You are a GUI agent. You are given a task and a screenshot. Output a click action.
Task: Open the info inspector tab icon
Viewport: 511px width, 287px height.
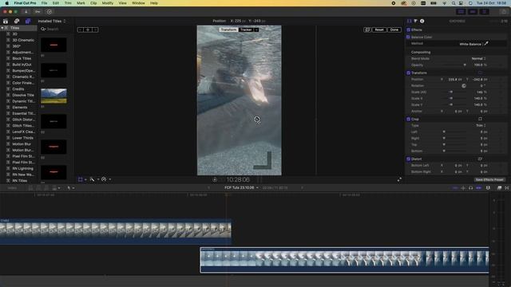pyautogui.click(x=422, y=22)
